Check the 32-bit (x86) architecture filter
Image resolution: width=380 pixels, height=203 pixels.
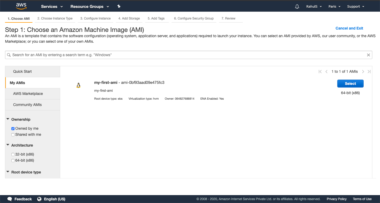(13, 154)
